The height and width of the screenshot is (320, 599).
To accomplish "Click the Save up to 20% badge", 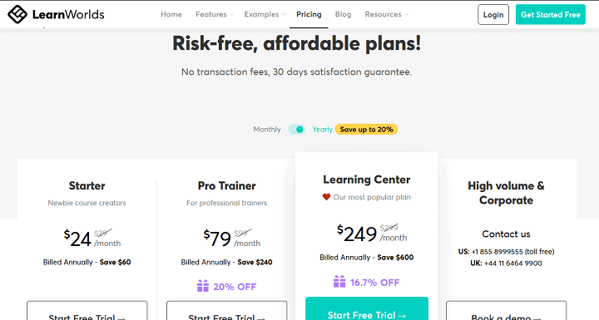I will (x=366, y=130).
